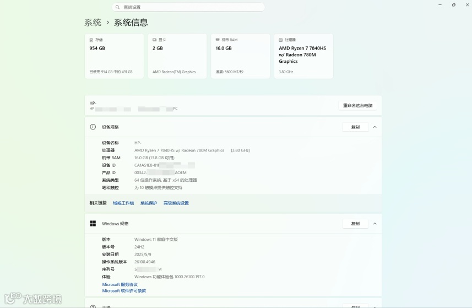Select the 954 GB storage value
This screenshot has width=472, height=308.
[x=97, y=48]
